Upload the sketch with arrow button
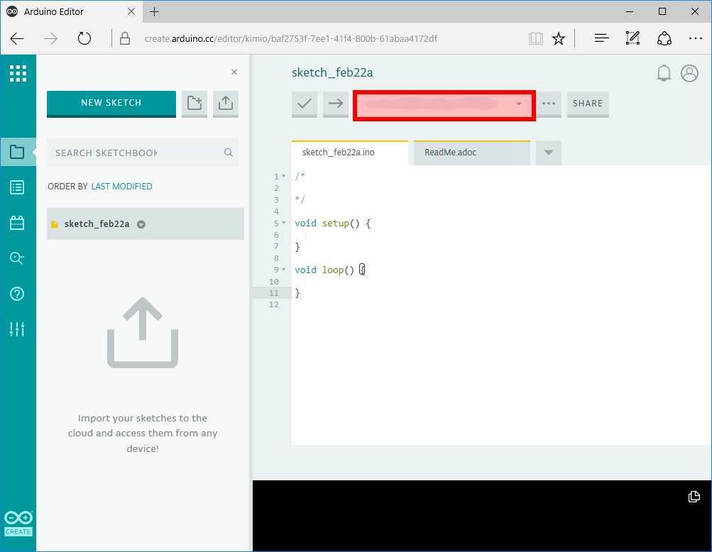The height and width of the screenshot is (552, 712). coord(336,104)
